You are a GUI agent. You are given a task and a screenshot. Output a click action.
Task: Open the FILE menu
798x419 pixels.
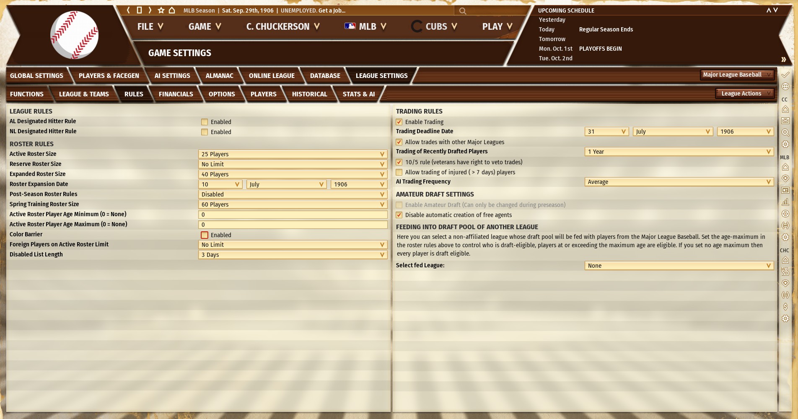pyautogui.click(x=150, y=27)
